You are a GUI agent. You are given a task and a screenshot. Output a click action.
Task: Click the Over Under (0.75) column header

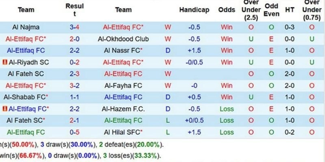click(x=312, y=10)
